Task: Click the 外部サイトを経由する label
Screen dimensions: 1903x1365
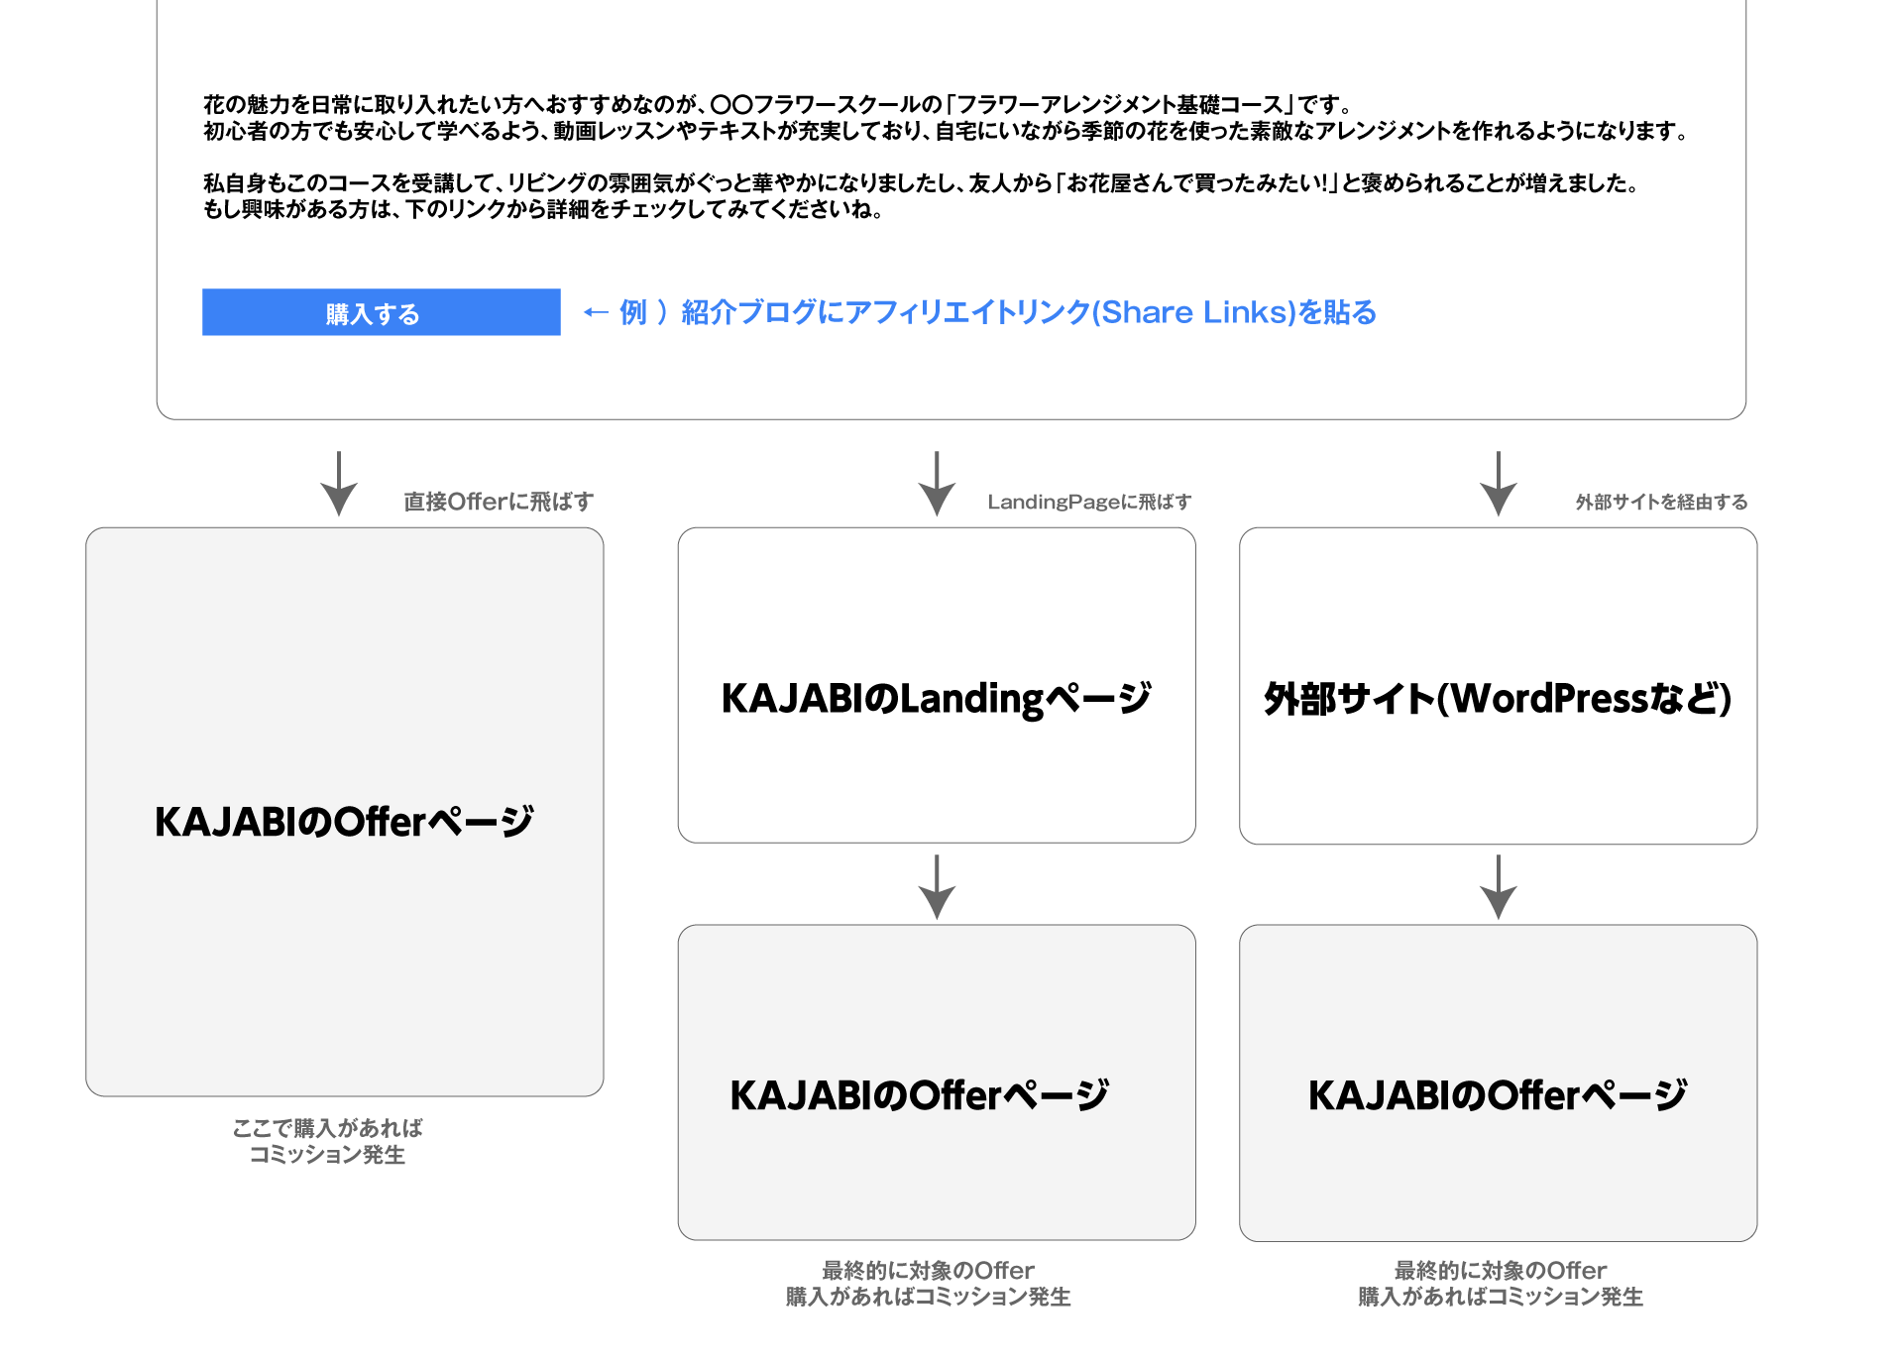Action: pos(1661,502)
